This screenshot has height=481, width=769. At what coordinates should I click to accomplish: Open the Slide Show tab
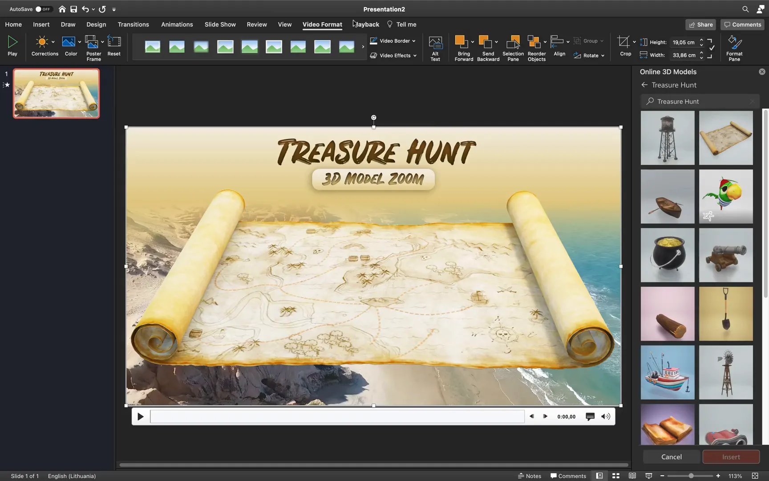[x=220, y=24]
